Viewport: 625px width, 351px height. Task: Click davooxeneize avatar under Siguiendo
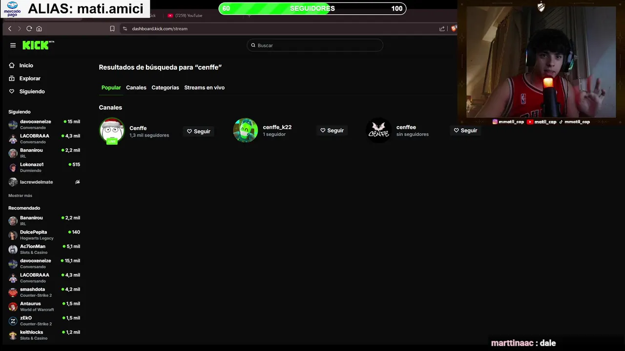[x=13, y=124]
